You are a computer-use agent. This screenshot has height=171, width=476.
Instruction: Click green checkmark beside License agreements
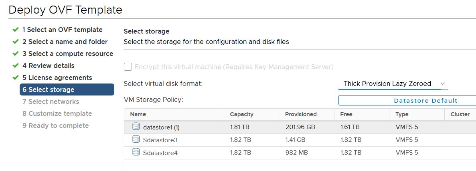coord(16,78)
